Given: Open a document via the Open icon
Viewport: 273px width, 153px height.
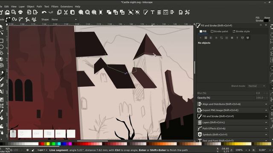Looking at the screenshot, I should 7,12.
